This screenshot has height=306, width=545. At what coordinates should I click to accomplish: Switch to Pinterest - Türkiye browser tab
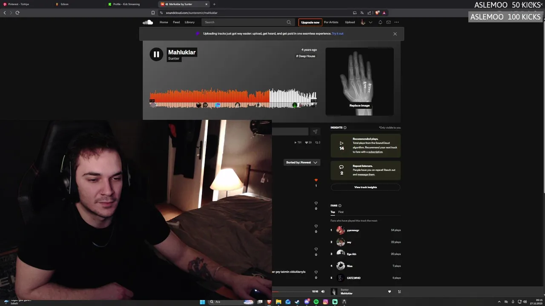26,4
